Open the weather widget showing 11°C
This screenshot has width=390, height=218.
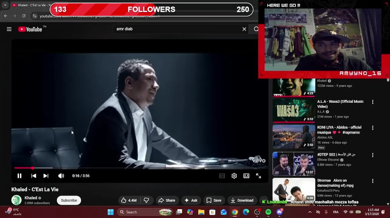click(13, 212)
